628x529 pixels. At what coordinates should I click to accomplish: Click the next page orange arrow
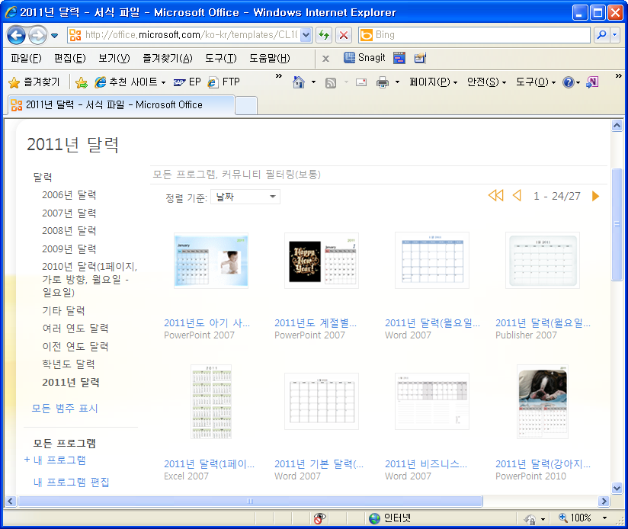coord(595,196)
